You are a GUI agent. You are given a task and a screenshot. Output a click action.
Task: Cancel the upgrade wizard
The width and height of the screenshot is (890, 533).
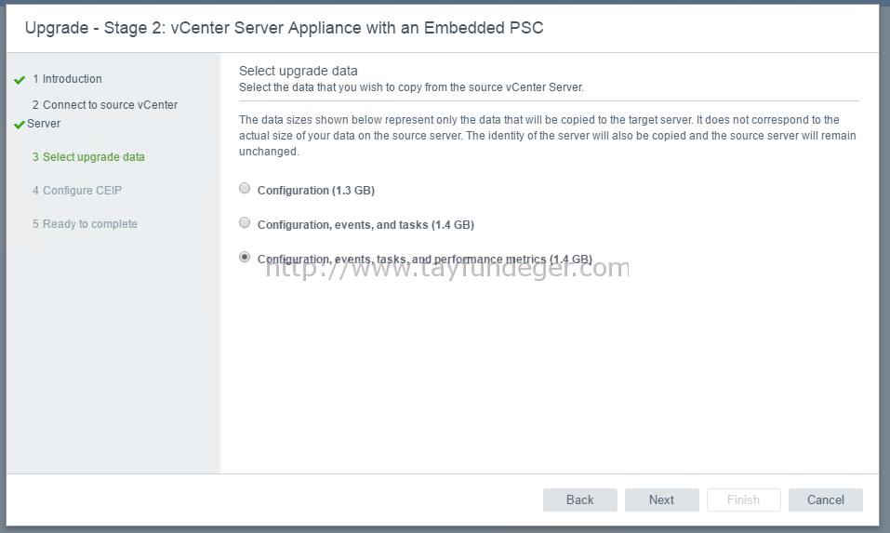click(826, 500)
